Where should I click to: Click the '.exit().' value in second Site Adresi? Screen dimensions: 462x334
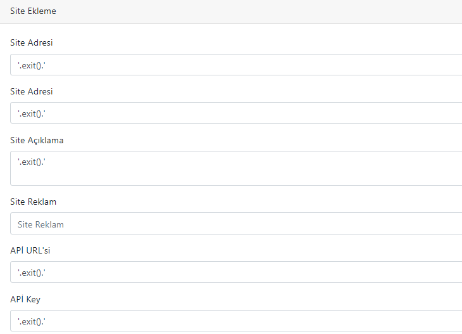pos(32,113)
